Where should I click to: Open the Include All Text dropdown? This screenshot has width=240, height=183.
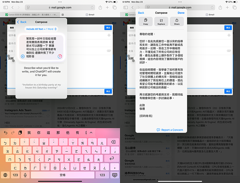point(41,29)
